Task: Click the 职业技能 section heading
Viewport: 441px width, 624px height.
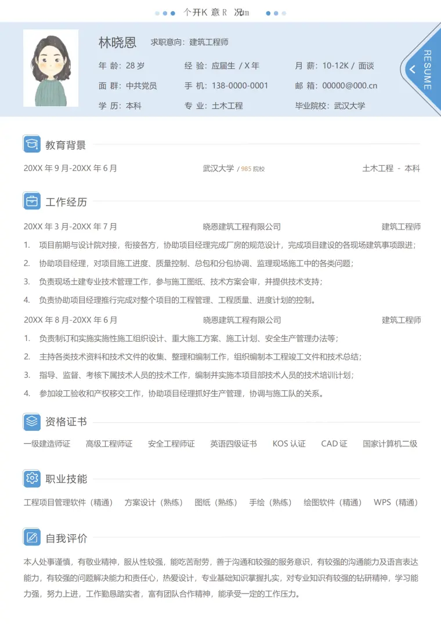Action: 66,479
